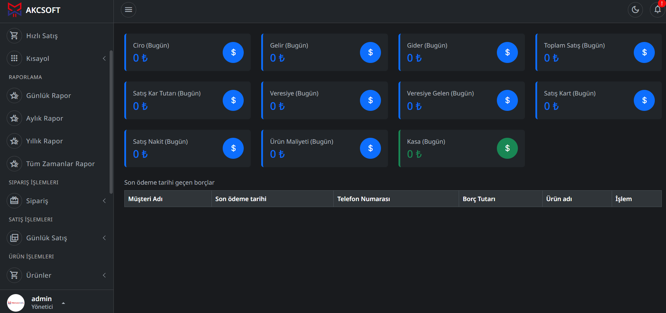Click the Tüm Zamanlar Rapor star icon
The width and height of the screenshot is (666, 313).
pos(14,164)
